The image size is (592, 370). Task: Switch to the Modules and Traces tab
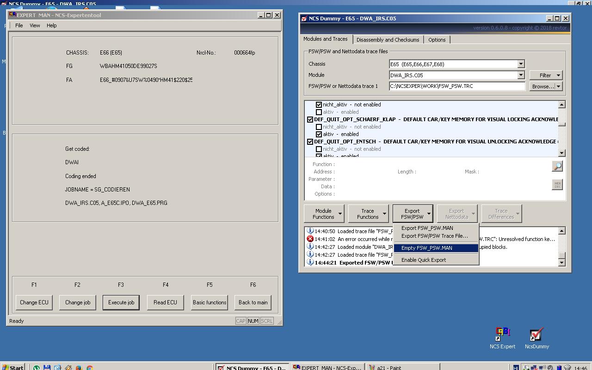pos(326,39)
